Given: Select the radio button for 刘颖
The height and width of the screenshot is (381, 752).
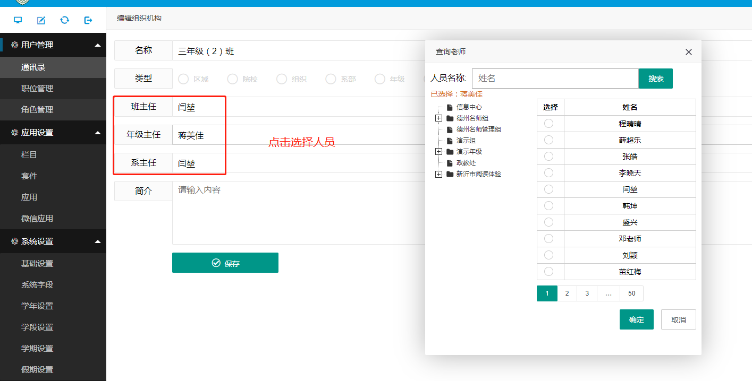Looking at the screenshot, I should pos(549,255).
